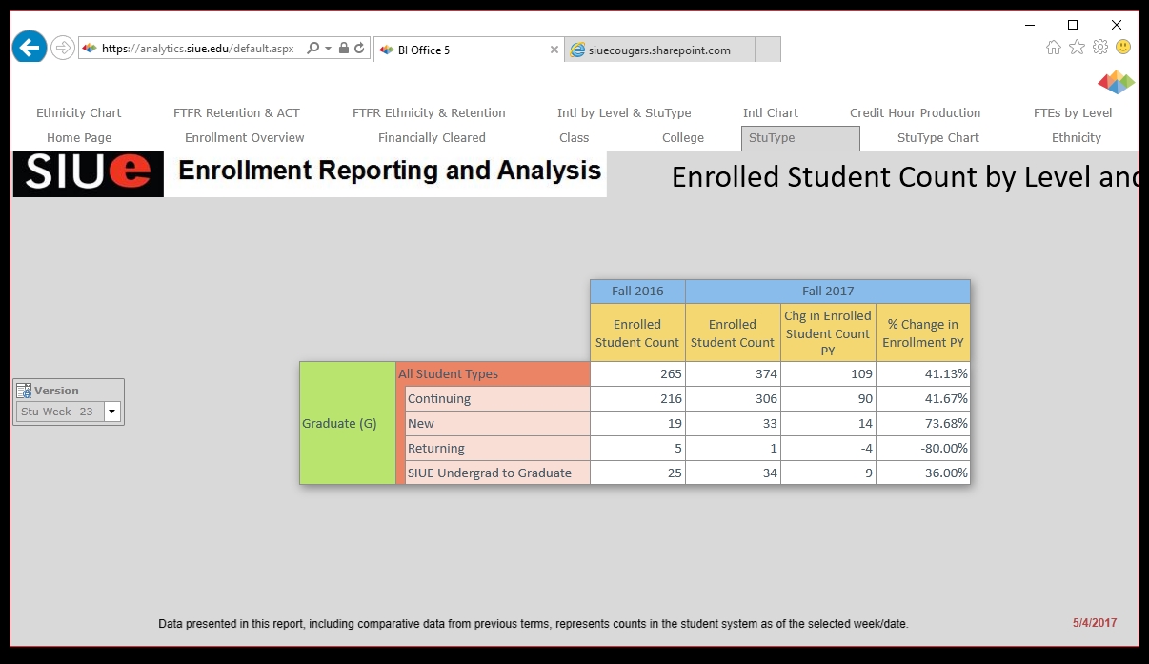
Task: Click the smiley feedback icon
Action: coord(1123,47)
